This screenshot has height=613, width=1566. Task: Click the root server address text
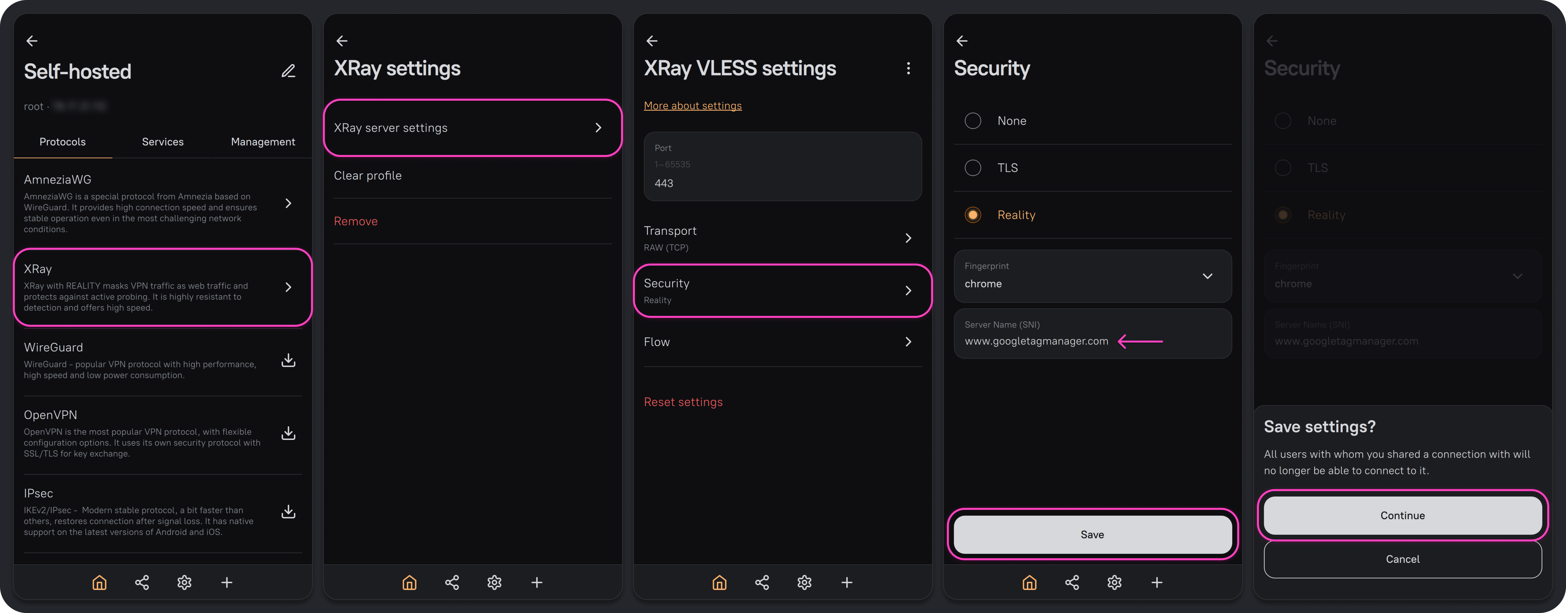pos(65,106)
